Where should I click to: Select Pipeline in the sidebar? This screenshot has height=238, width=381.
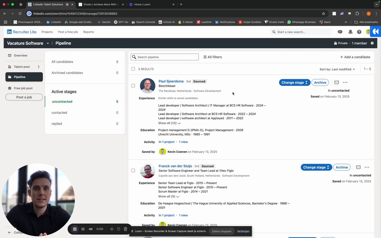tap(24, 77)
